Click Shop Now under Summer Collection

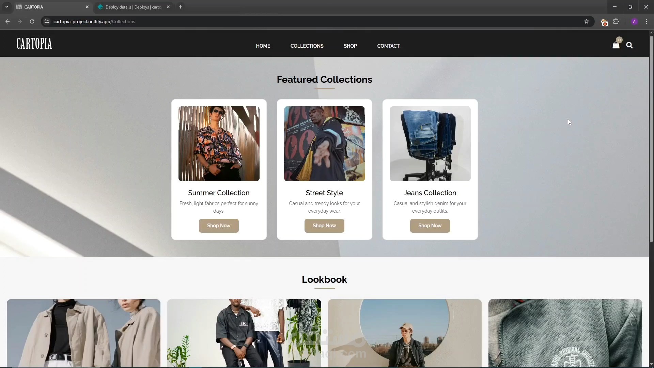tap(218, 226)
